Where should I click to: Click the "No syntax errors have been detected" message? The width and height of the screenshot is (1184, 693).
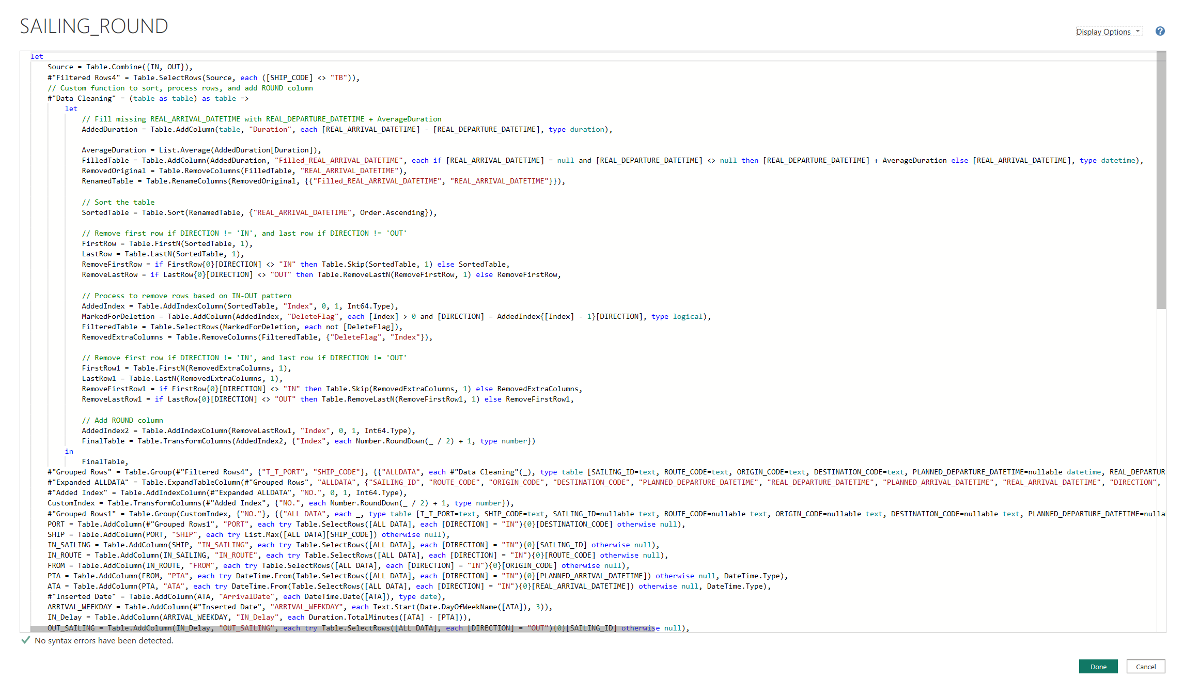pos(104,640)
